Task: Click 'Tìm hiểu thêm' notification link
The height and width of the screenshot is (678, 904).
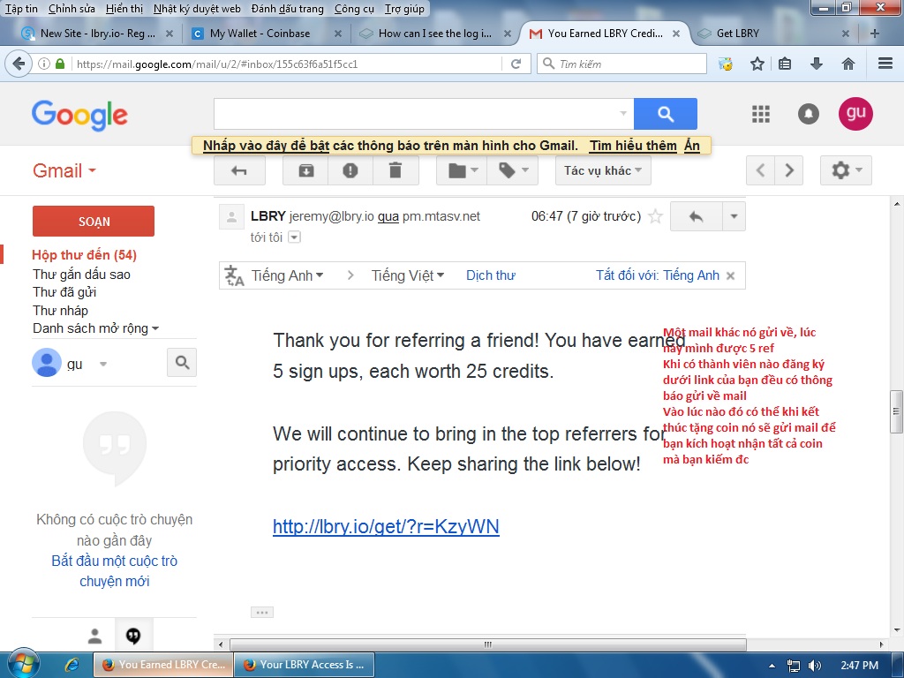Action: pyautogui.click(x=633, y=146)
